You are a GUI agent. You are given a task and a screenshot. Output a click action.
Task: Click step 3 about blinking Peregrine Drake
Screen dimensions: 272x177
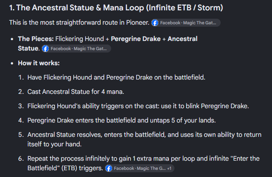[138, 106]
